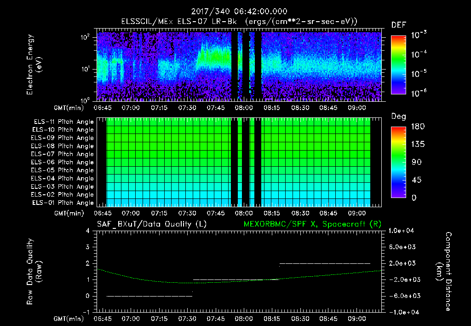The image size is (471, 326).
Task: Select the ELS-11 Pitch Angle row label
Action: coord(63,122)
